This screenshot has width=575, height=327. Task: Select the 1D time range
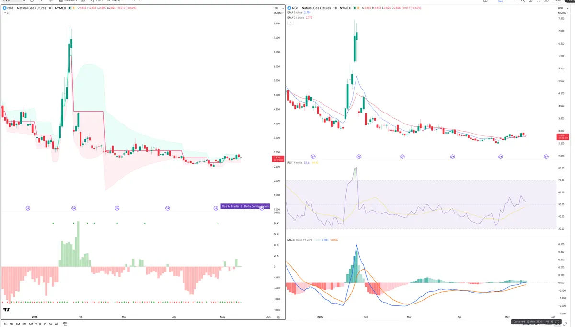tap(5, 324)
